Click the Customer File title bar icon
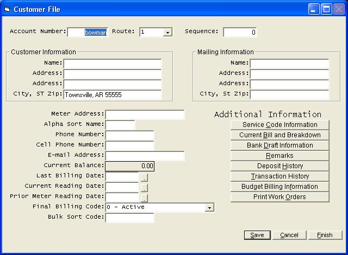Screen dimensions: 348x255 [x=7, y=9]
